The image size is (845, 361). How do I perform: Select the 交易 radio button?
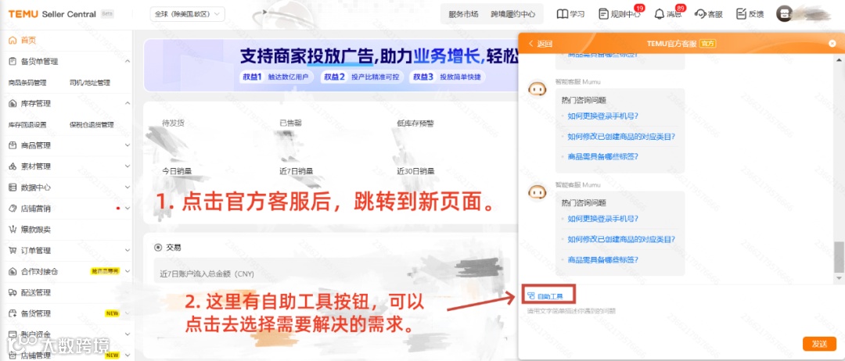[158, 248]
